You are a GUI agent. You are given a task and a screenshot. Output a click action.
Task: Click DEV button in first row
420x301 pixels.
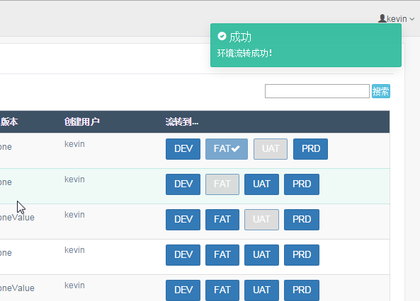pos(183,149)
